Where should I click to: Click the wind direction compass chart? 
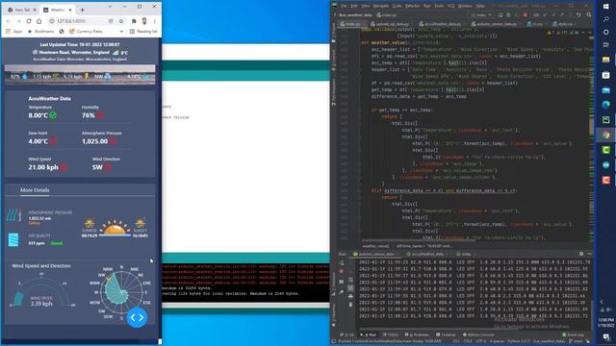[122, 291]
